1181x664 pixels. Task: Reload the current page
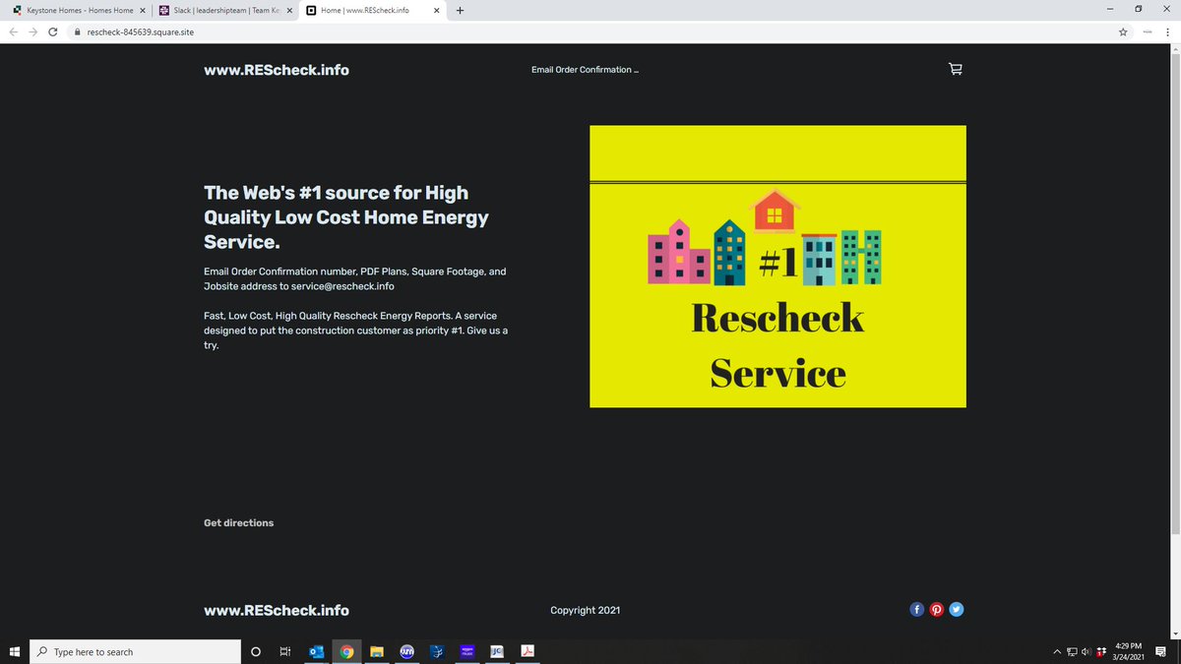[53, 31]
